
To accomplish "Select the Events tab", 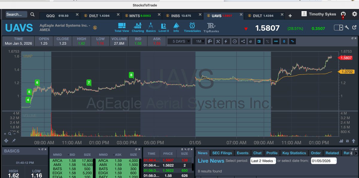I will coord(243,153).
